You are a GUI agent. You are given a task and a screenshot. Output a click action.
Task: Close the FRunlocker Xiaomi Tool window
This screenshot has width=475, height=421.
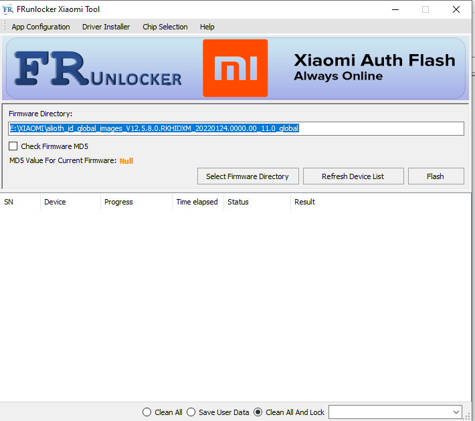pyautogui.click(x=456, y=9)
